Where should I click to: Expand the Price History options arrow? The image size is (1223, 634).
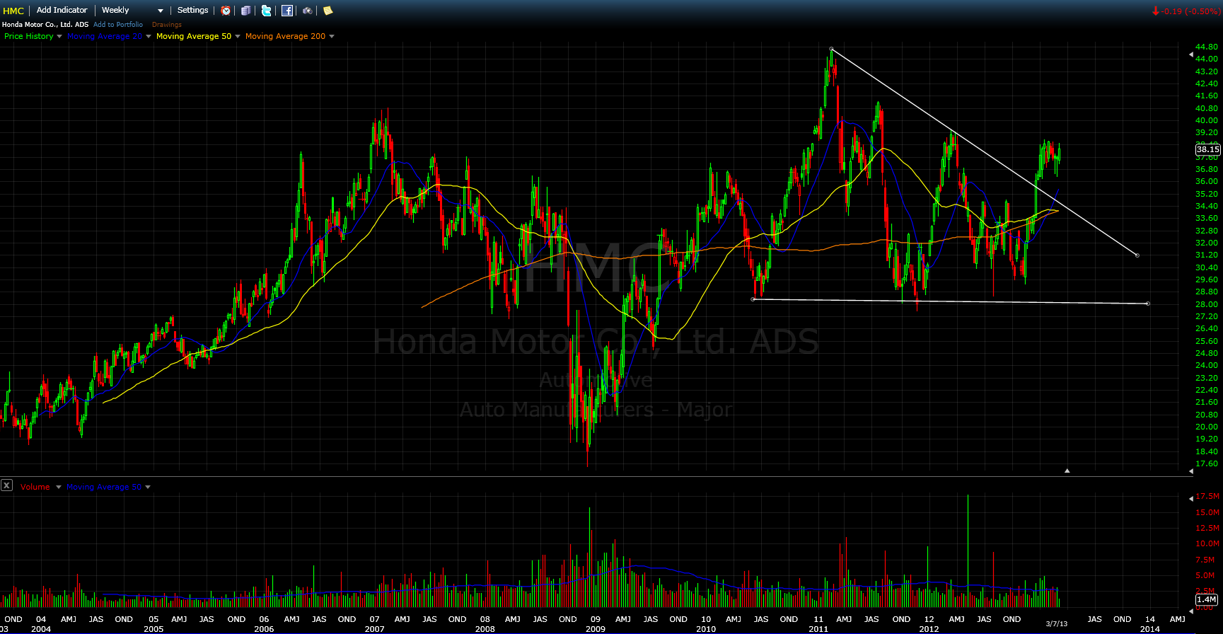(x=59, y=36)
